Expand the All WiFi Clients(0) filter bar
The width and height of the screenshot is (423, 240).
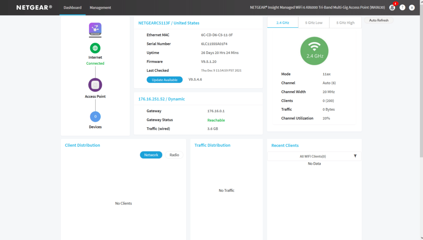(x=314, y=156)
